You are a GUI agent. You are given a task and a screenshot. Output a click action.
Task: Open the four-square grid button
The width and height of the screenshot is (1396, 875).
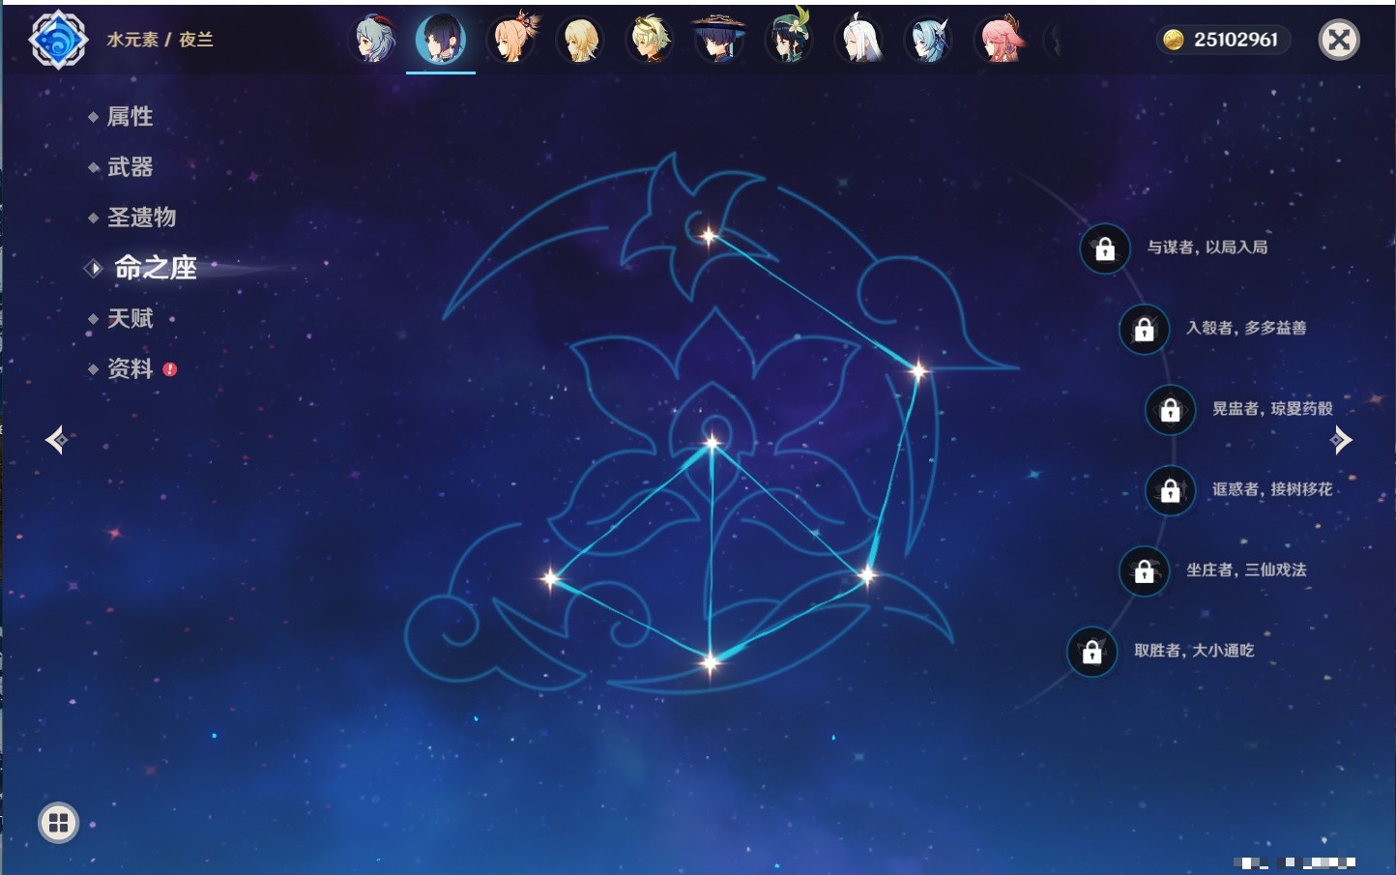point(58,823)
